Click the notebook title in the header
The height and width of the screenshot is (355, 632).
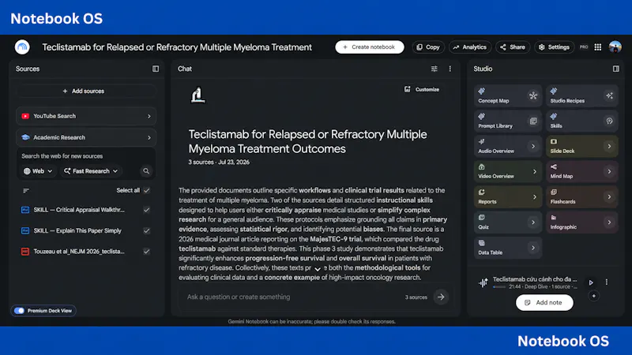click(177, 47)
